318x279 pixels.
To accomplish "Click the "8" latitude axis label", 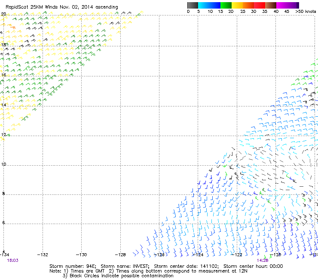I will [x=3, y=194].
